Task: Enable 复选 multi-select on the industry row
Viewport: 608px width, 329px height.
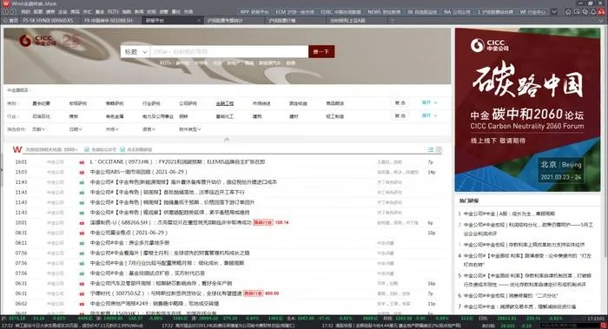Action: pos(400,115)
